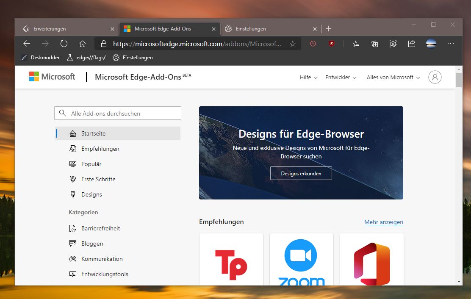Click the Designs erkunden button
This screenshot has height=299, width=471.
coord(301,173)
